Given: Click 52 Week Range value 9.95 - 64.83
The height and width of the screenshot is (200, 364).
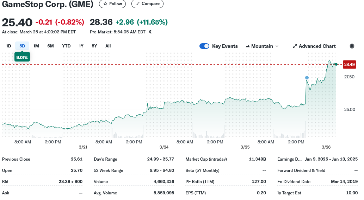Looking at the screenshot, I should [162, 170].
